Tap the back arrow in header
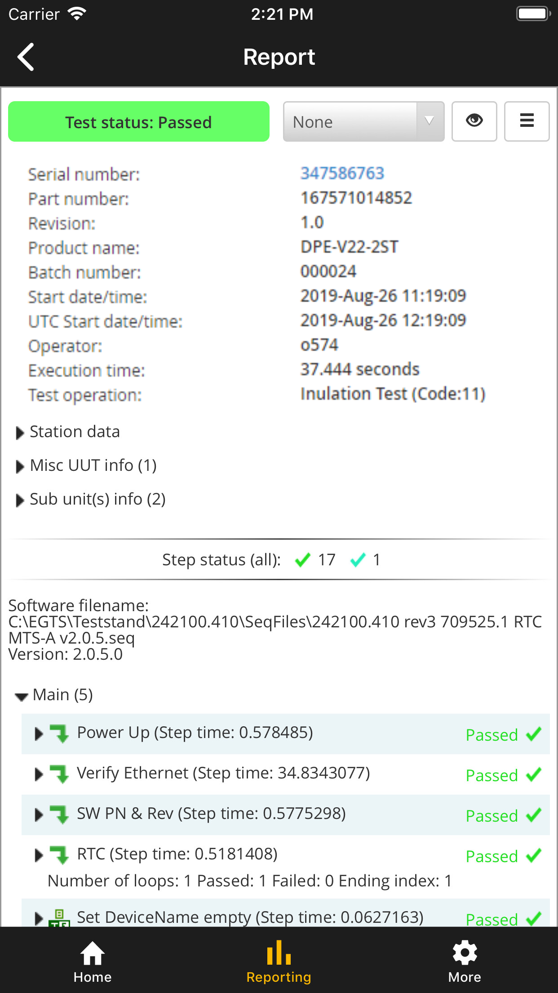Screen dimensions: 558x993 coord(26,57)
